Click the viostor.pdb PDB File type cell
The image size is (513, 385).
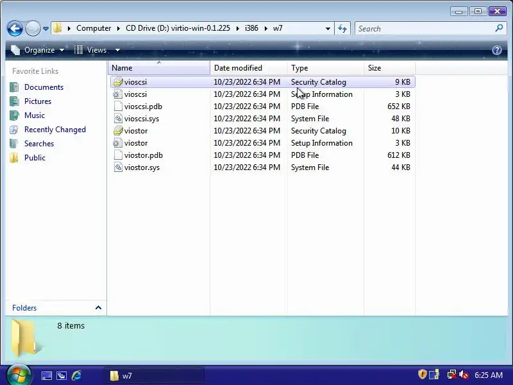[305, 155]
